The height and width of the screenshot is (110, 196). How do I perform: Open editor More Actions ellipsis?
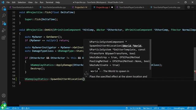coord(193,7)
